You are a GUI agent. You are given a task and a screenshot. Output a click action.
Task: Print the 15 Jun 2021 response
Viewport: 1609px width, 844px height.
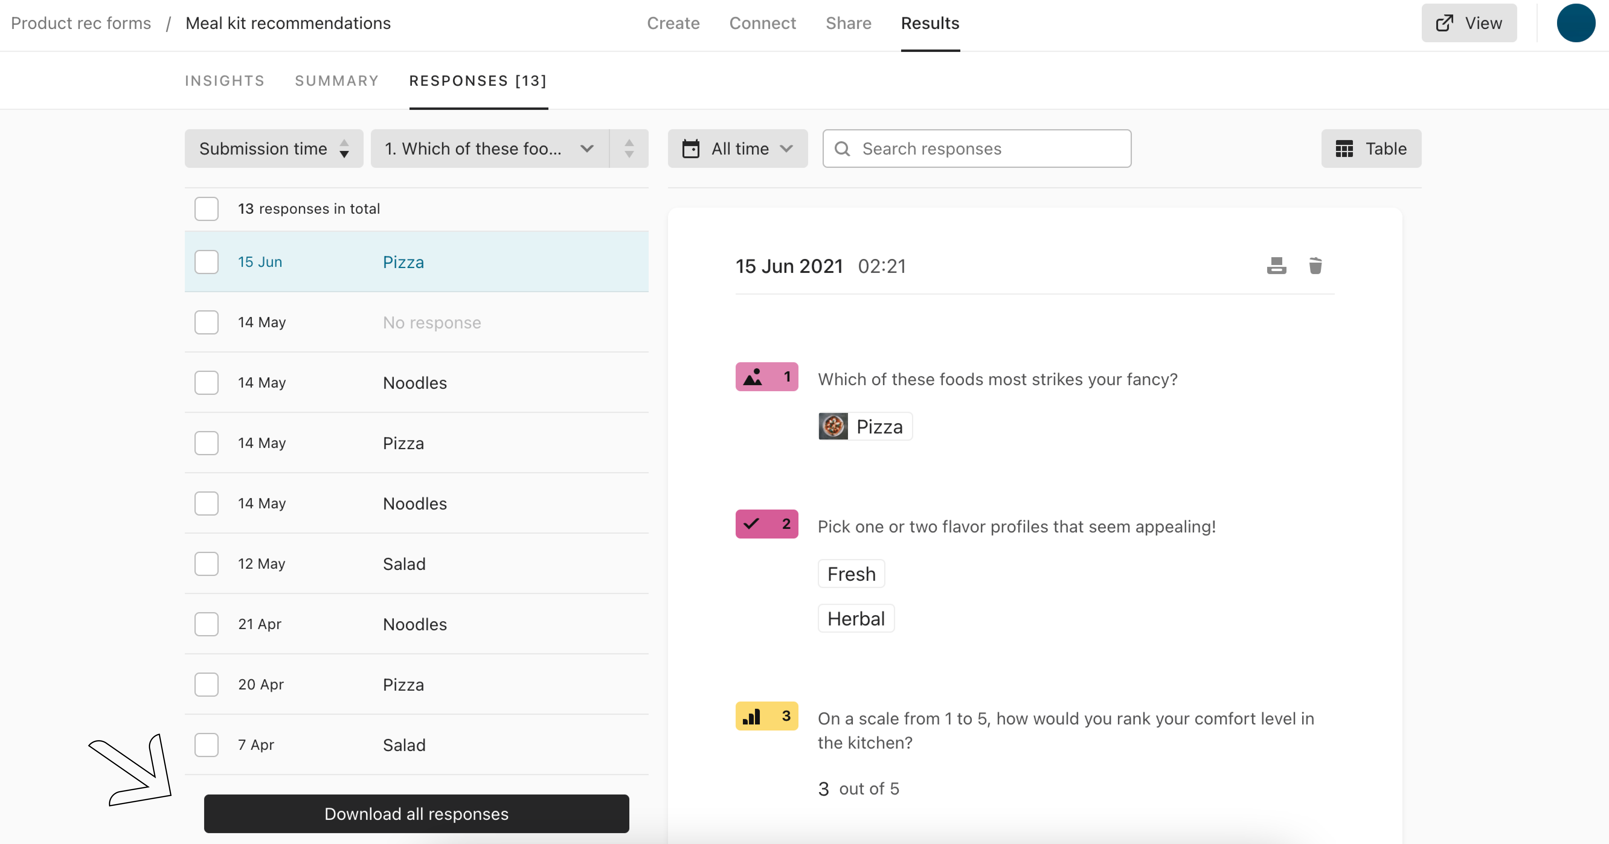tap(1276, 266)
